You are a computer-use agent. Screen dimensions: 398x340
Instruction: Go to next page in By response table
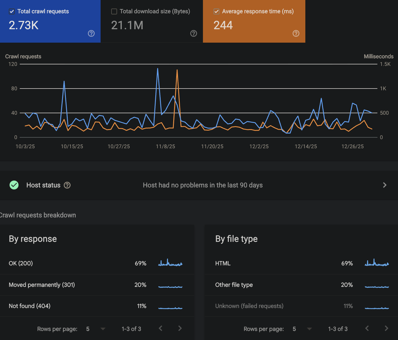tap(180, 329)
